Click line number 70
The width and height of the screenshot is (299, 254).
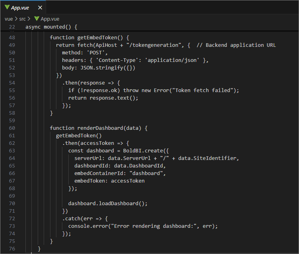[12, 204]
